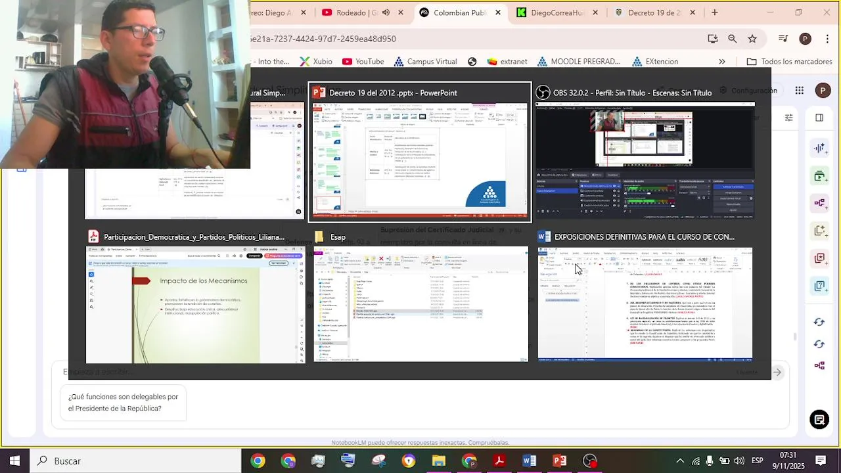
Task: Open the Chrome profile P avatar
Action: pos(805,39)
